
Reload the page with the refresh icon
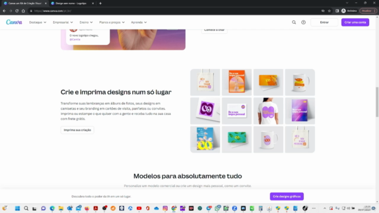coord(17,11)
